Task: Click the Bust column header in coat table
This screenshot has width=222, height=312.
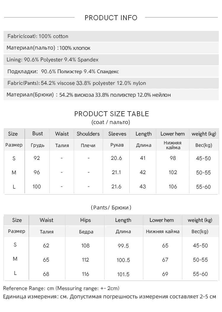Action: click(38, 133)
